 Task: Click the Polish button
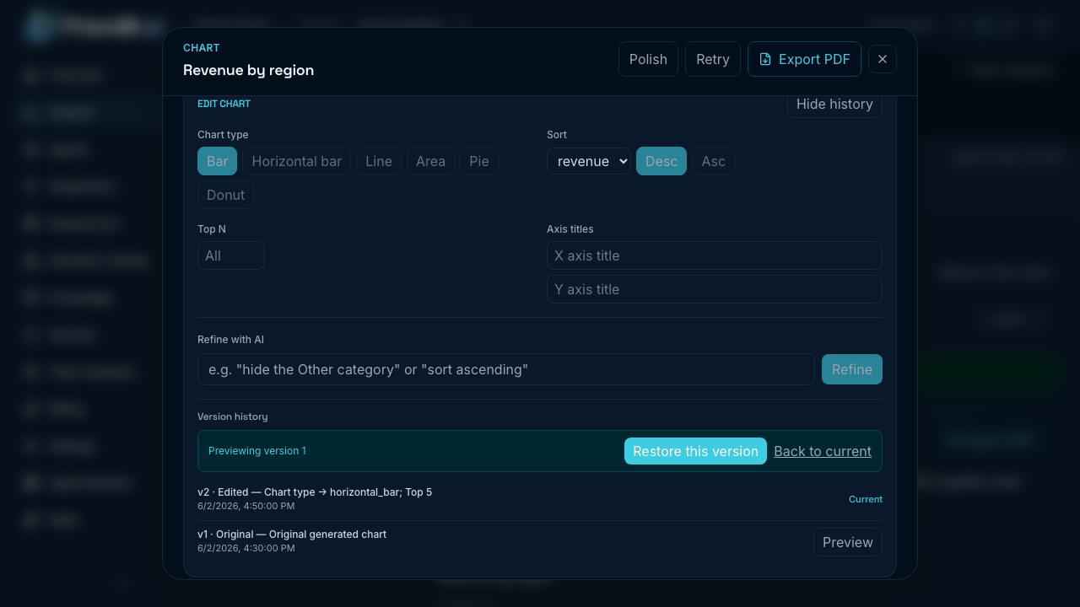648,59
